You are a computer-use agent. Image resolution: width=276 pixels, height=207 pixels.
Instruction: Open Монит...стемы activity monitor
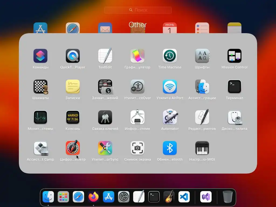[40, 117]
